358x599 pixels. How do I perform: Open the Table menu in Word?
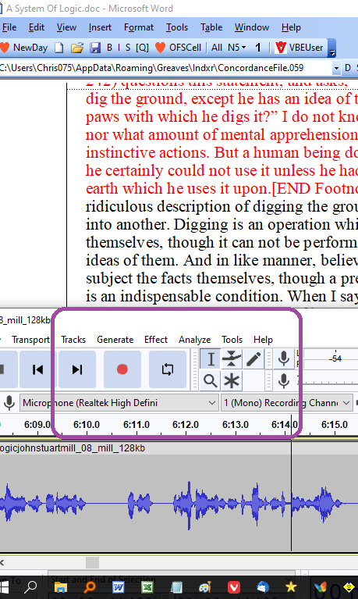211,27
